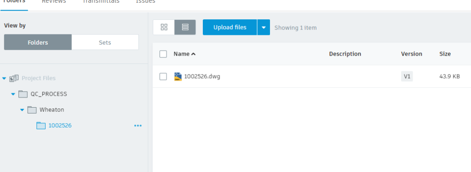Open the 1002526.dwg file link
Screen dimensions: 471x172
(202, 76)
